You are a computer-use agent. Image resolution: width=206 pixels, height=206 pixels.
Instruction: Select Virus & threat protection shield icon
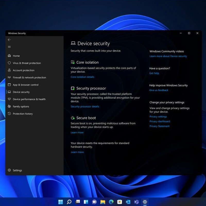click(9, 63)
